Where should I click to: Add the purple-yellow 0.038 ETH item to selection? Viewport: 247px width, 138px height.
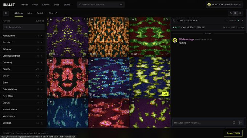pos(51,20)
